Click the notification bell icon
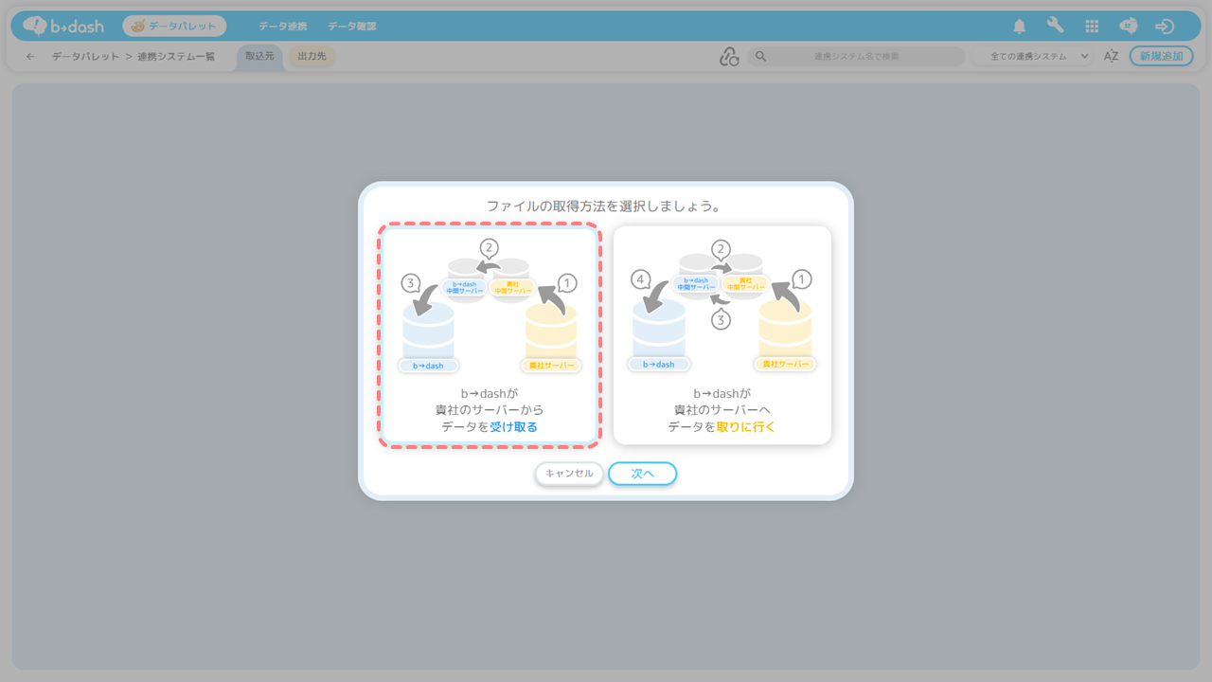Screen dimensions: 1212x682 point(1019,27)
